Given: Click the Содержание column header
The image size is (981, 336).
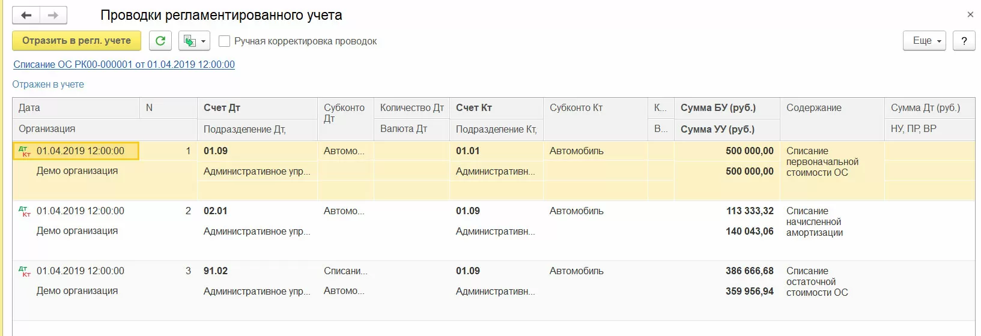Looking at the screenshot, I should 813,108.
